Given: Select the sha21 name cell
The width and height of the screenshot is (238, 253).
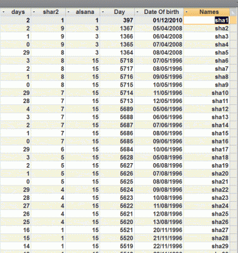Looking at the screenshot, I should point(206,182).
